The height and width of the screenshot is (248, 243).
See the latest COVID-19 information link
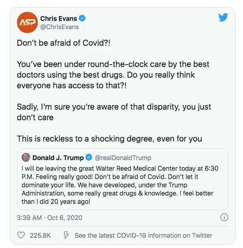pos(143,235)
